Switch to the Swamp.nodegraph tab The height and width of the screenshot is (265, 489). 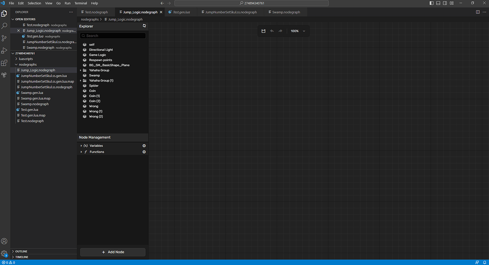286,12
